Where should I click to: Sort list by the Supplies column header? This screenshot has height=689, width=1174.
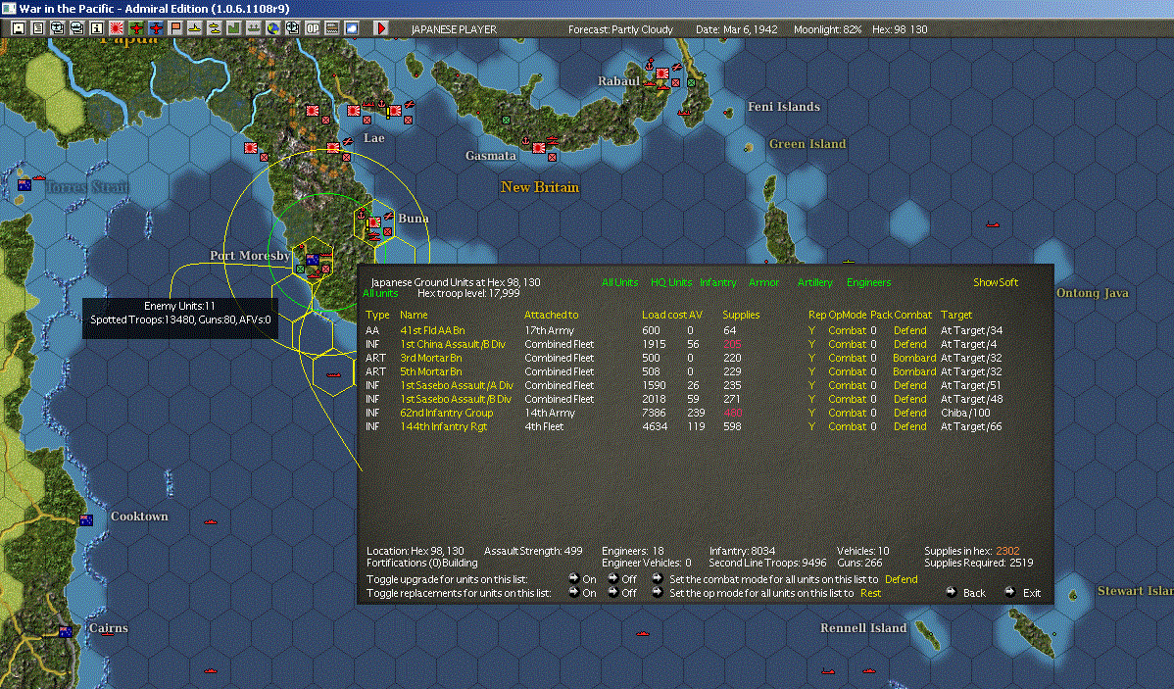pyautogui.click(x=741, y=315)
